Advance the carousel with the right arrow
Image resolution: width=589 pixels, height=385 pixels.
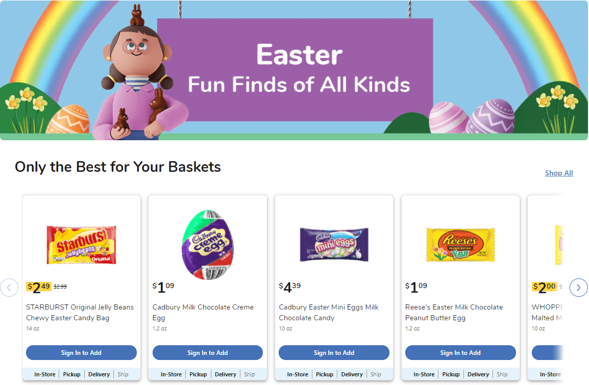[578, 288]
